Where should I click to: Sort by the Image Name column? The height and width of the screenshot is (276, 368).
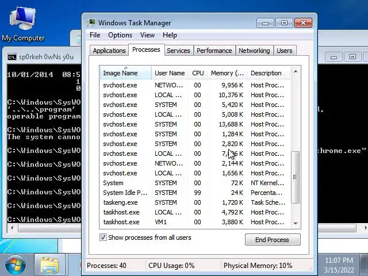tap(125, 73)
